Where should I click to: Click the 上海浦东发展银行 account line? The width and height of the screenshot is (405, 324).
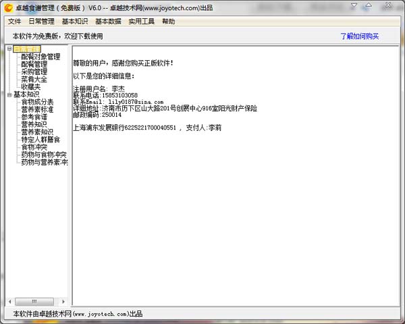coord(147,128)
